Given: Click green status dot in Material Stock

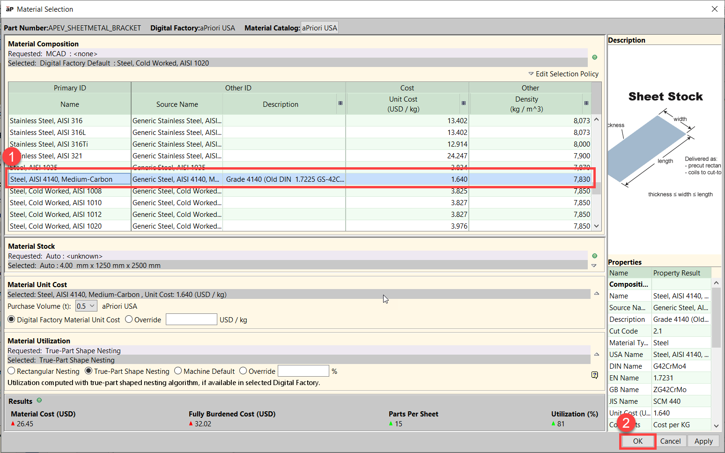Looking at the screenshot, I should click(595, 256).
